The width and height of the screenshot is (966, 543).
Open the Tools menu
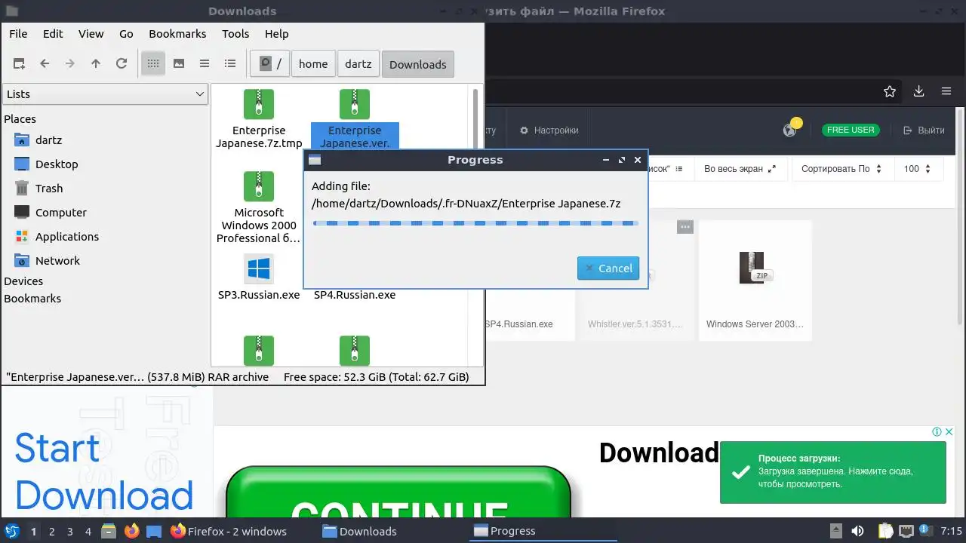(235, 33)
